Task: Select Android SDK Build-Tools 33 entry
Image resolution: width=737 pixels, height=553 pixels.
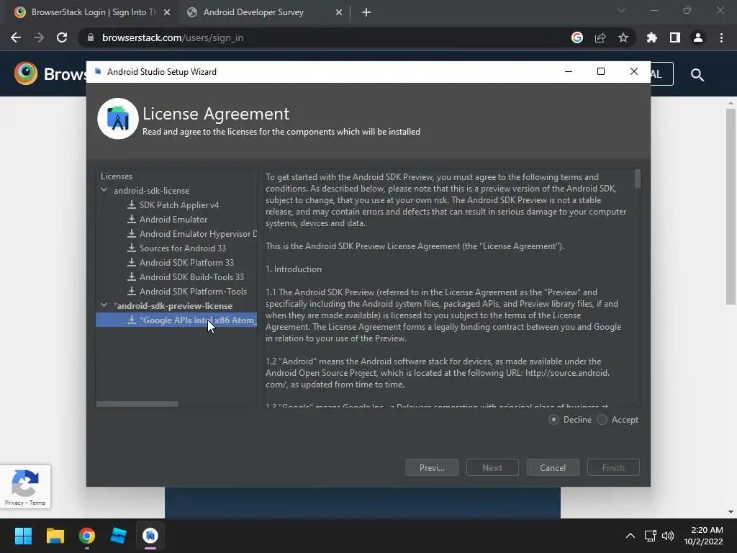Action: point(191,277)
